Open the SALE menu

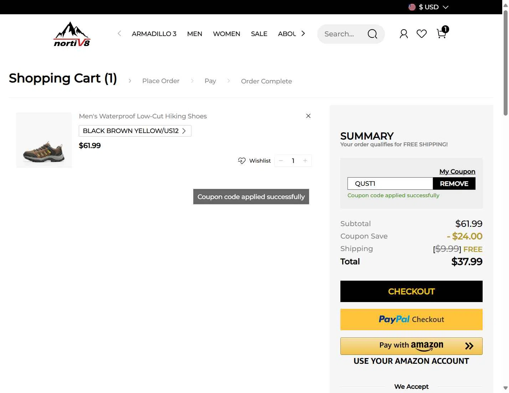pyautogui.click(x=259, y=34)
